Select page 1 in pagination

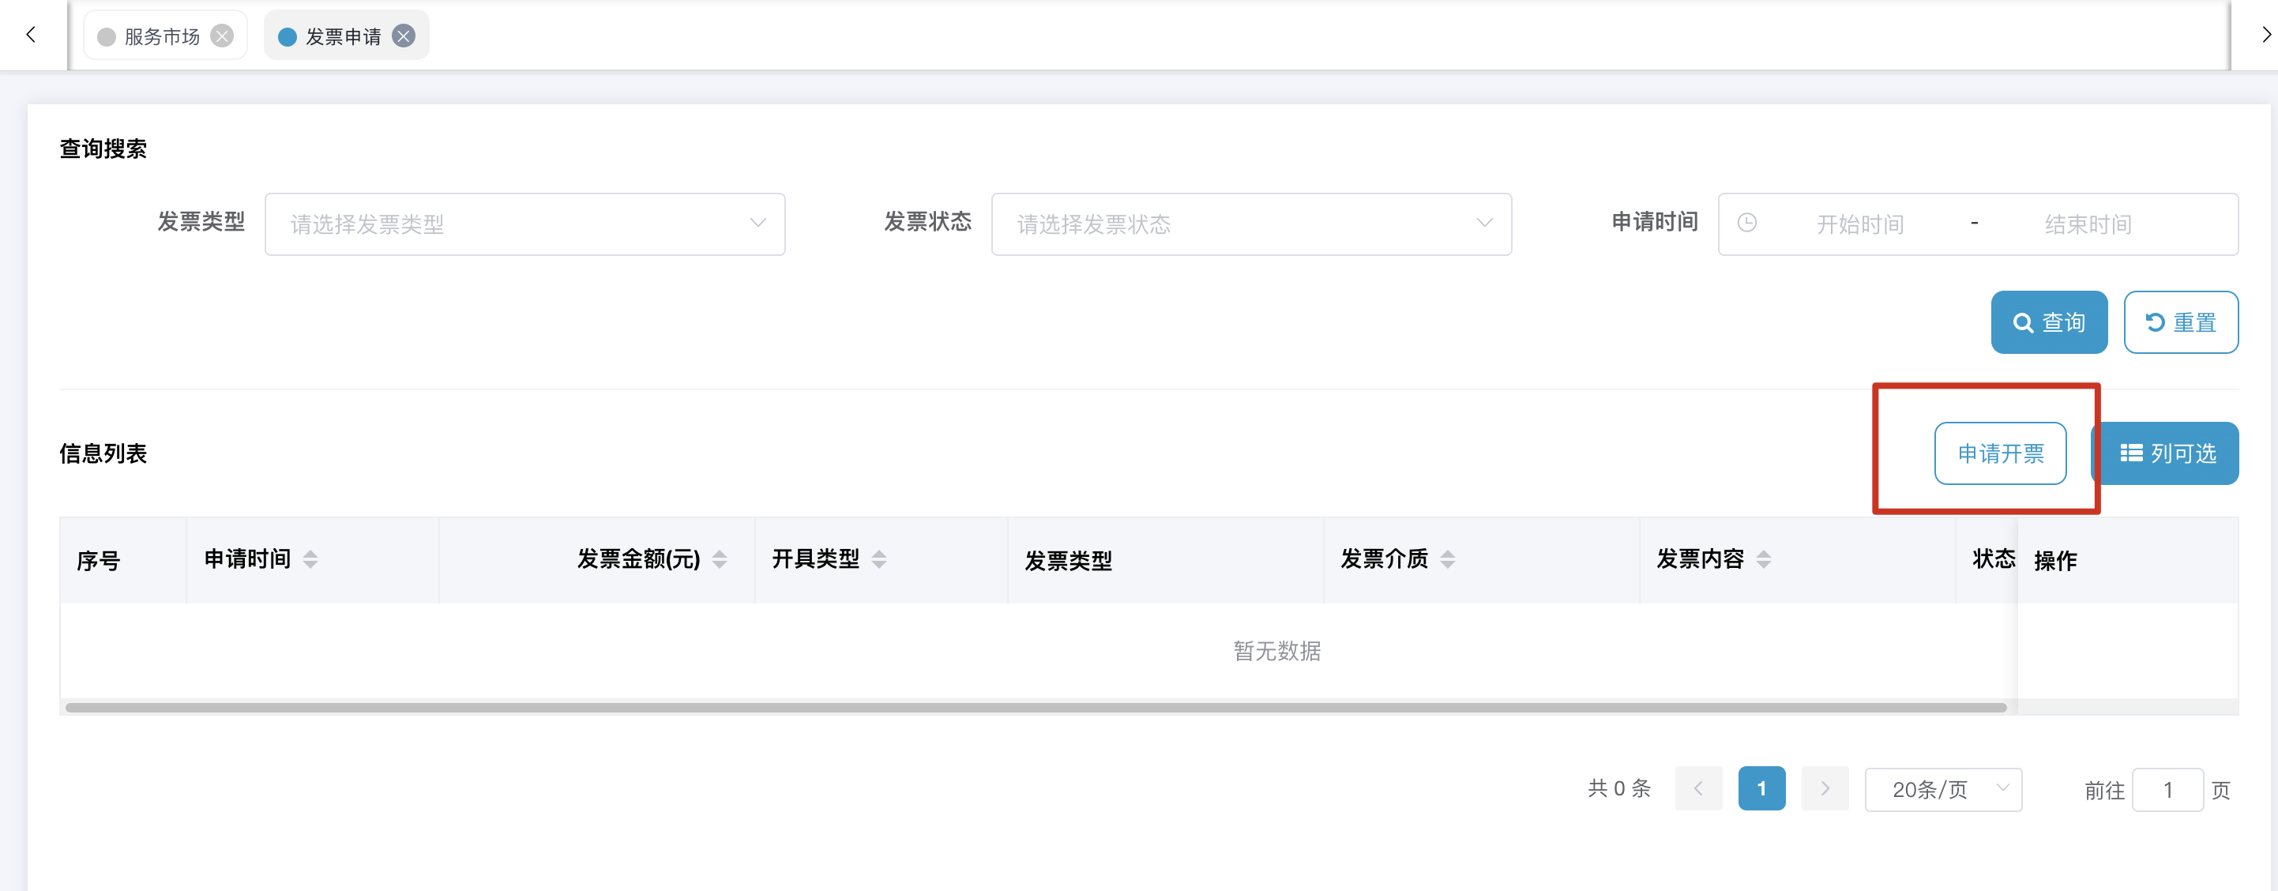coord(1761,788)
